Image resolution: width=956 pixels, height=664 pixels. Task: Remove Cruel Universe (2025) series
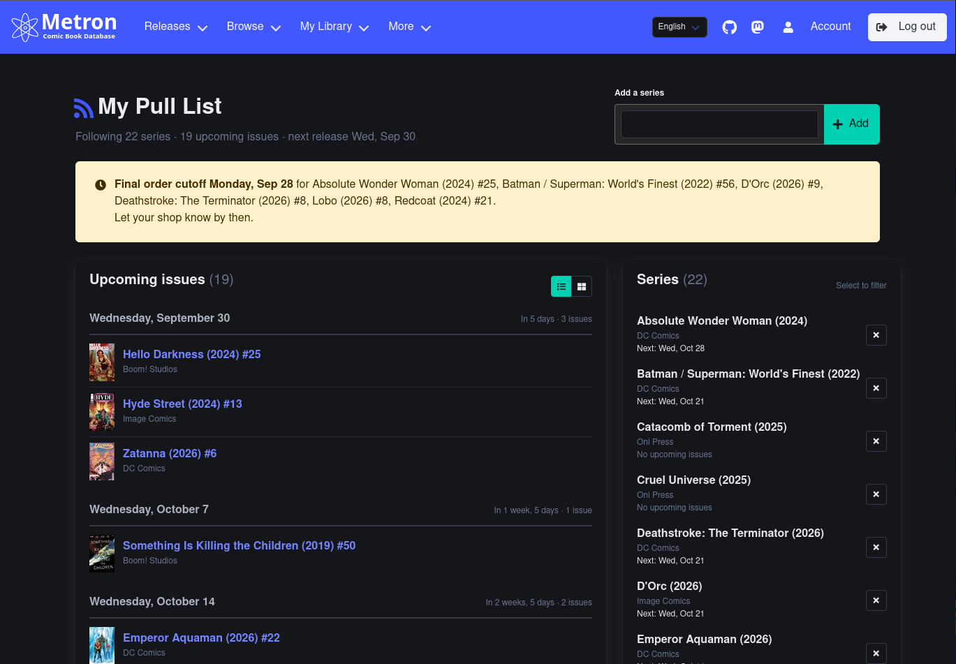(x=876, y=494)
